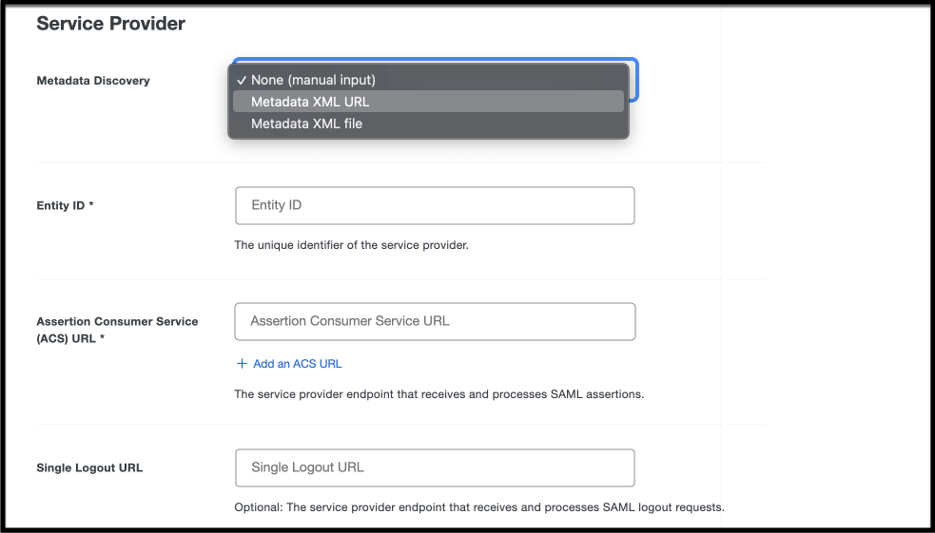
Task: Click the Metadata Discovery field label
Action: coord(93,81)
